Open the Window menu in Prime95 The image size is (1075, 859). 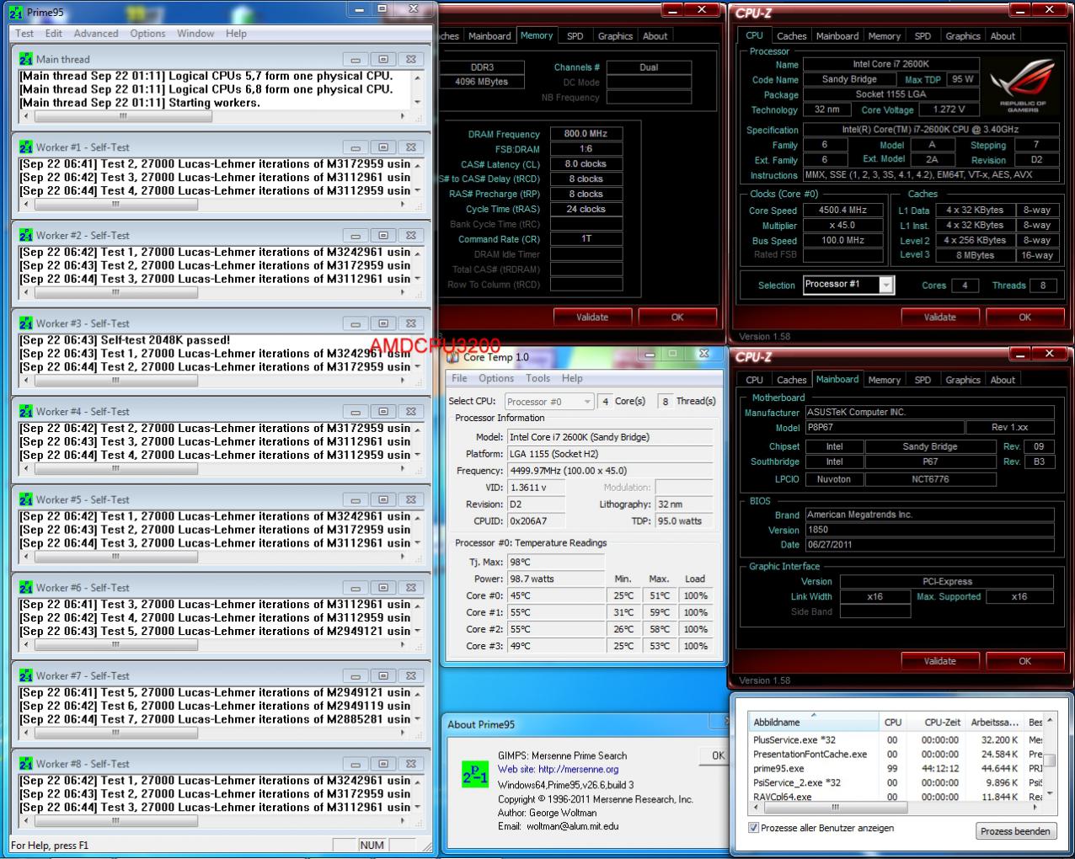[195, 34]
